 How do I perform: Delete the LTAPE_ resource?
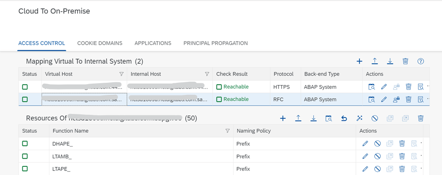point(402,169)
